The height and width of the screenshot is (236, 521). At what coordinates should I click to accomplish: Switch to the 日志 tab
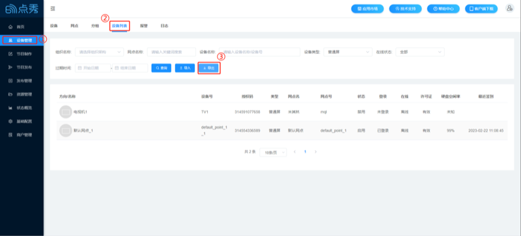164,25
